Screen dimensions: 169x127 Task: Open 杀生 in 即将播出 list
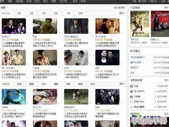[132, 73]
